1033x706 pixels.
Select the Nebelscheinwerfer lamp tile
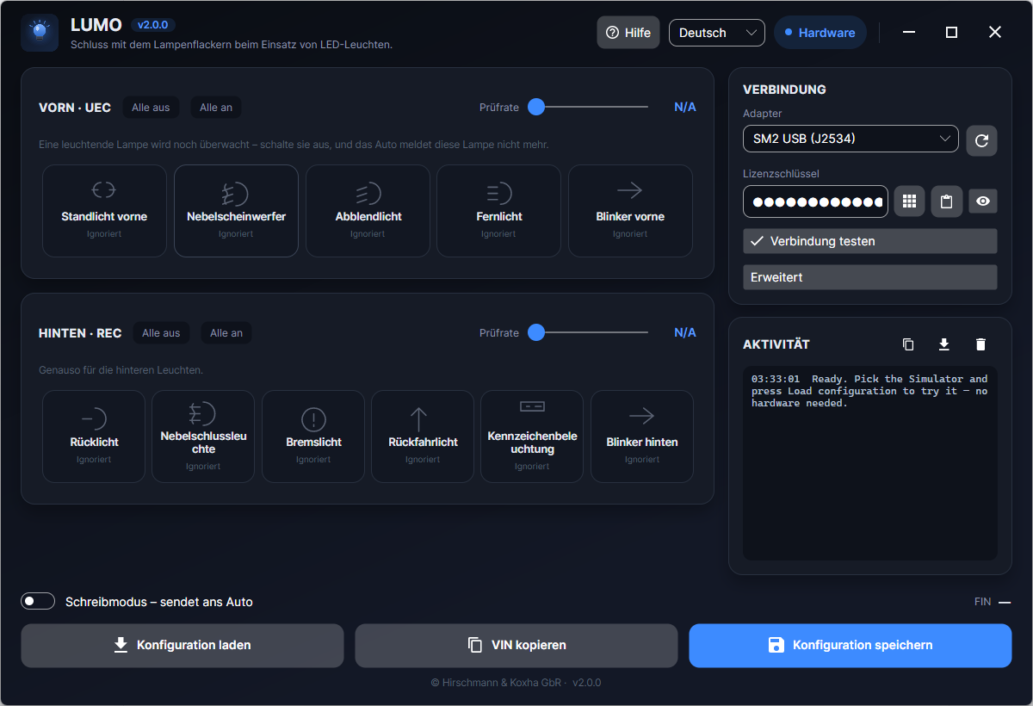[x=236, y=211]
